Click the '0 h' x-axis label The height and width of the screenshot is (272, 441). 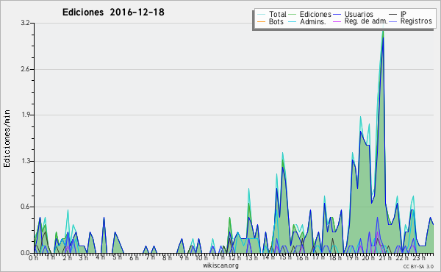click(x=33, y=257)
